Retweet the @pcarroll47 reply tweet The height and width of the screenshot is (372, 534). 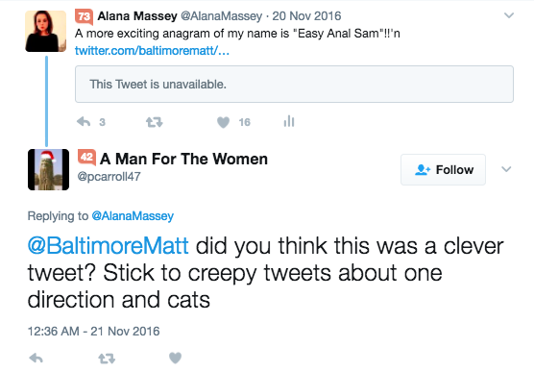107,359
